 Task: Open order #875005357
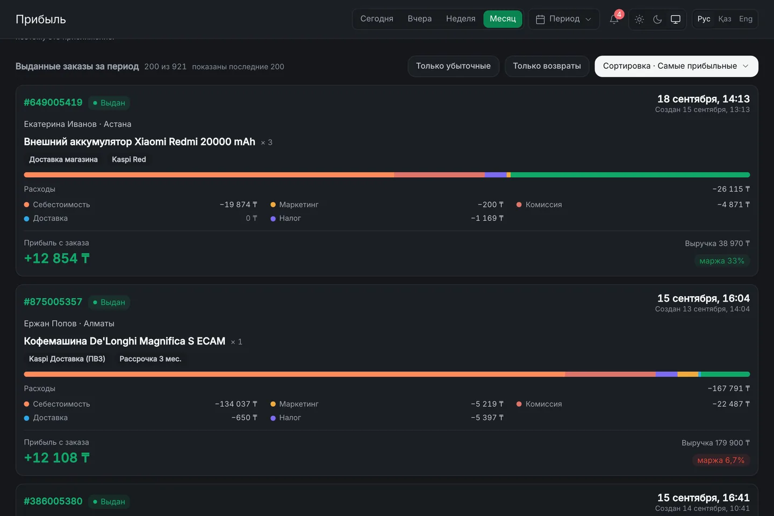click(x=53, y=302)
